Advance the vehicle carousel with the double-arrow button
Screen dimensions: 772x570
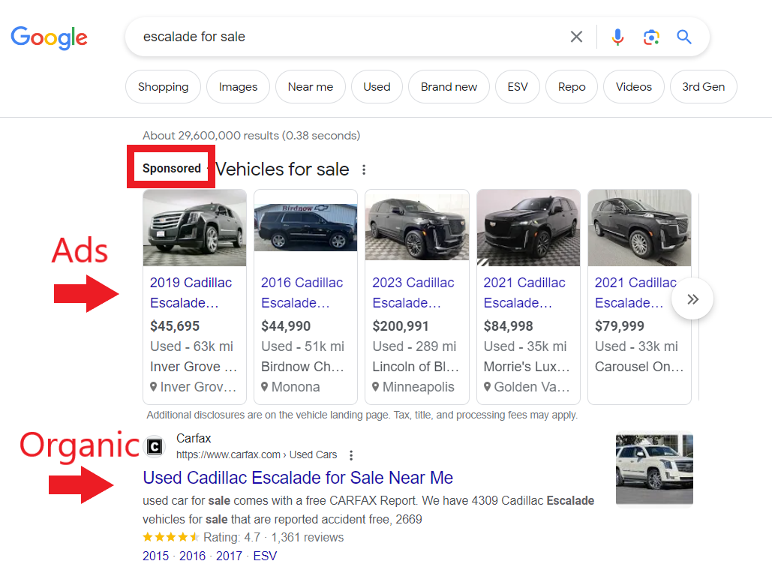(x=692, y=298)
